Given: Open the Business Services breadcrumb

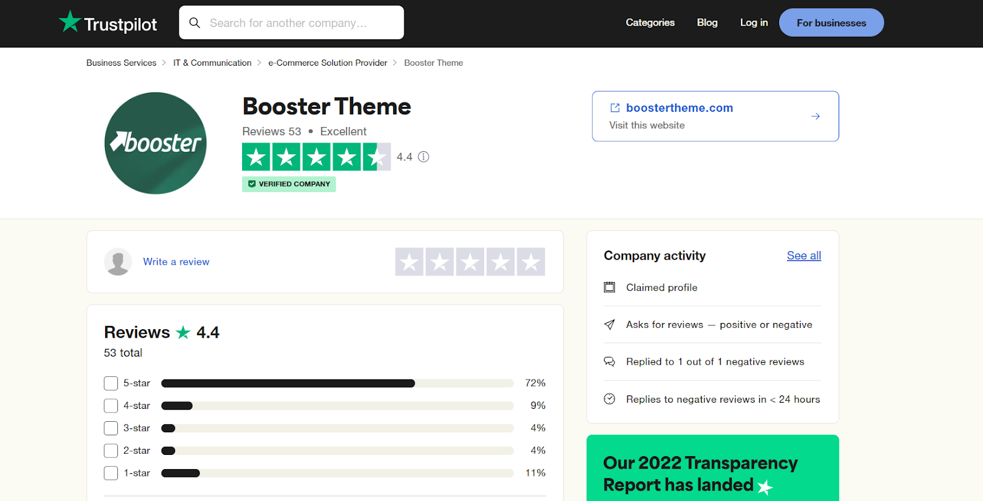Looking at the screenshot, I should click(x=121, y=63).
